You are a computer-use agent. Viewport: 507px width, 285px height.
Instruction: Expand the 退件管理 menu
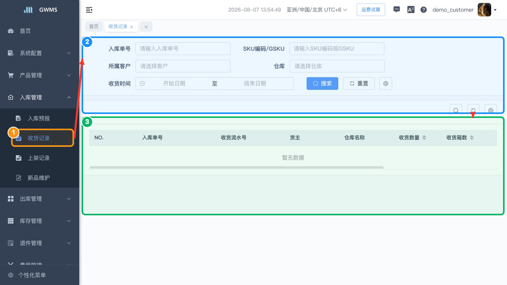(40, 243)
